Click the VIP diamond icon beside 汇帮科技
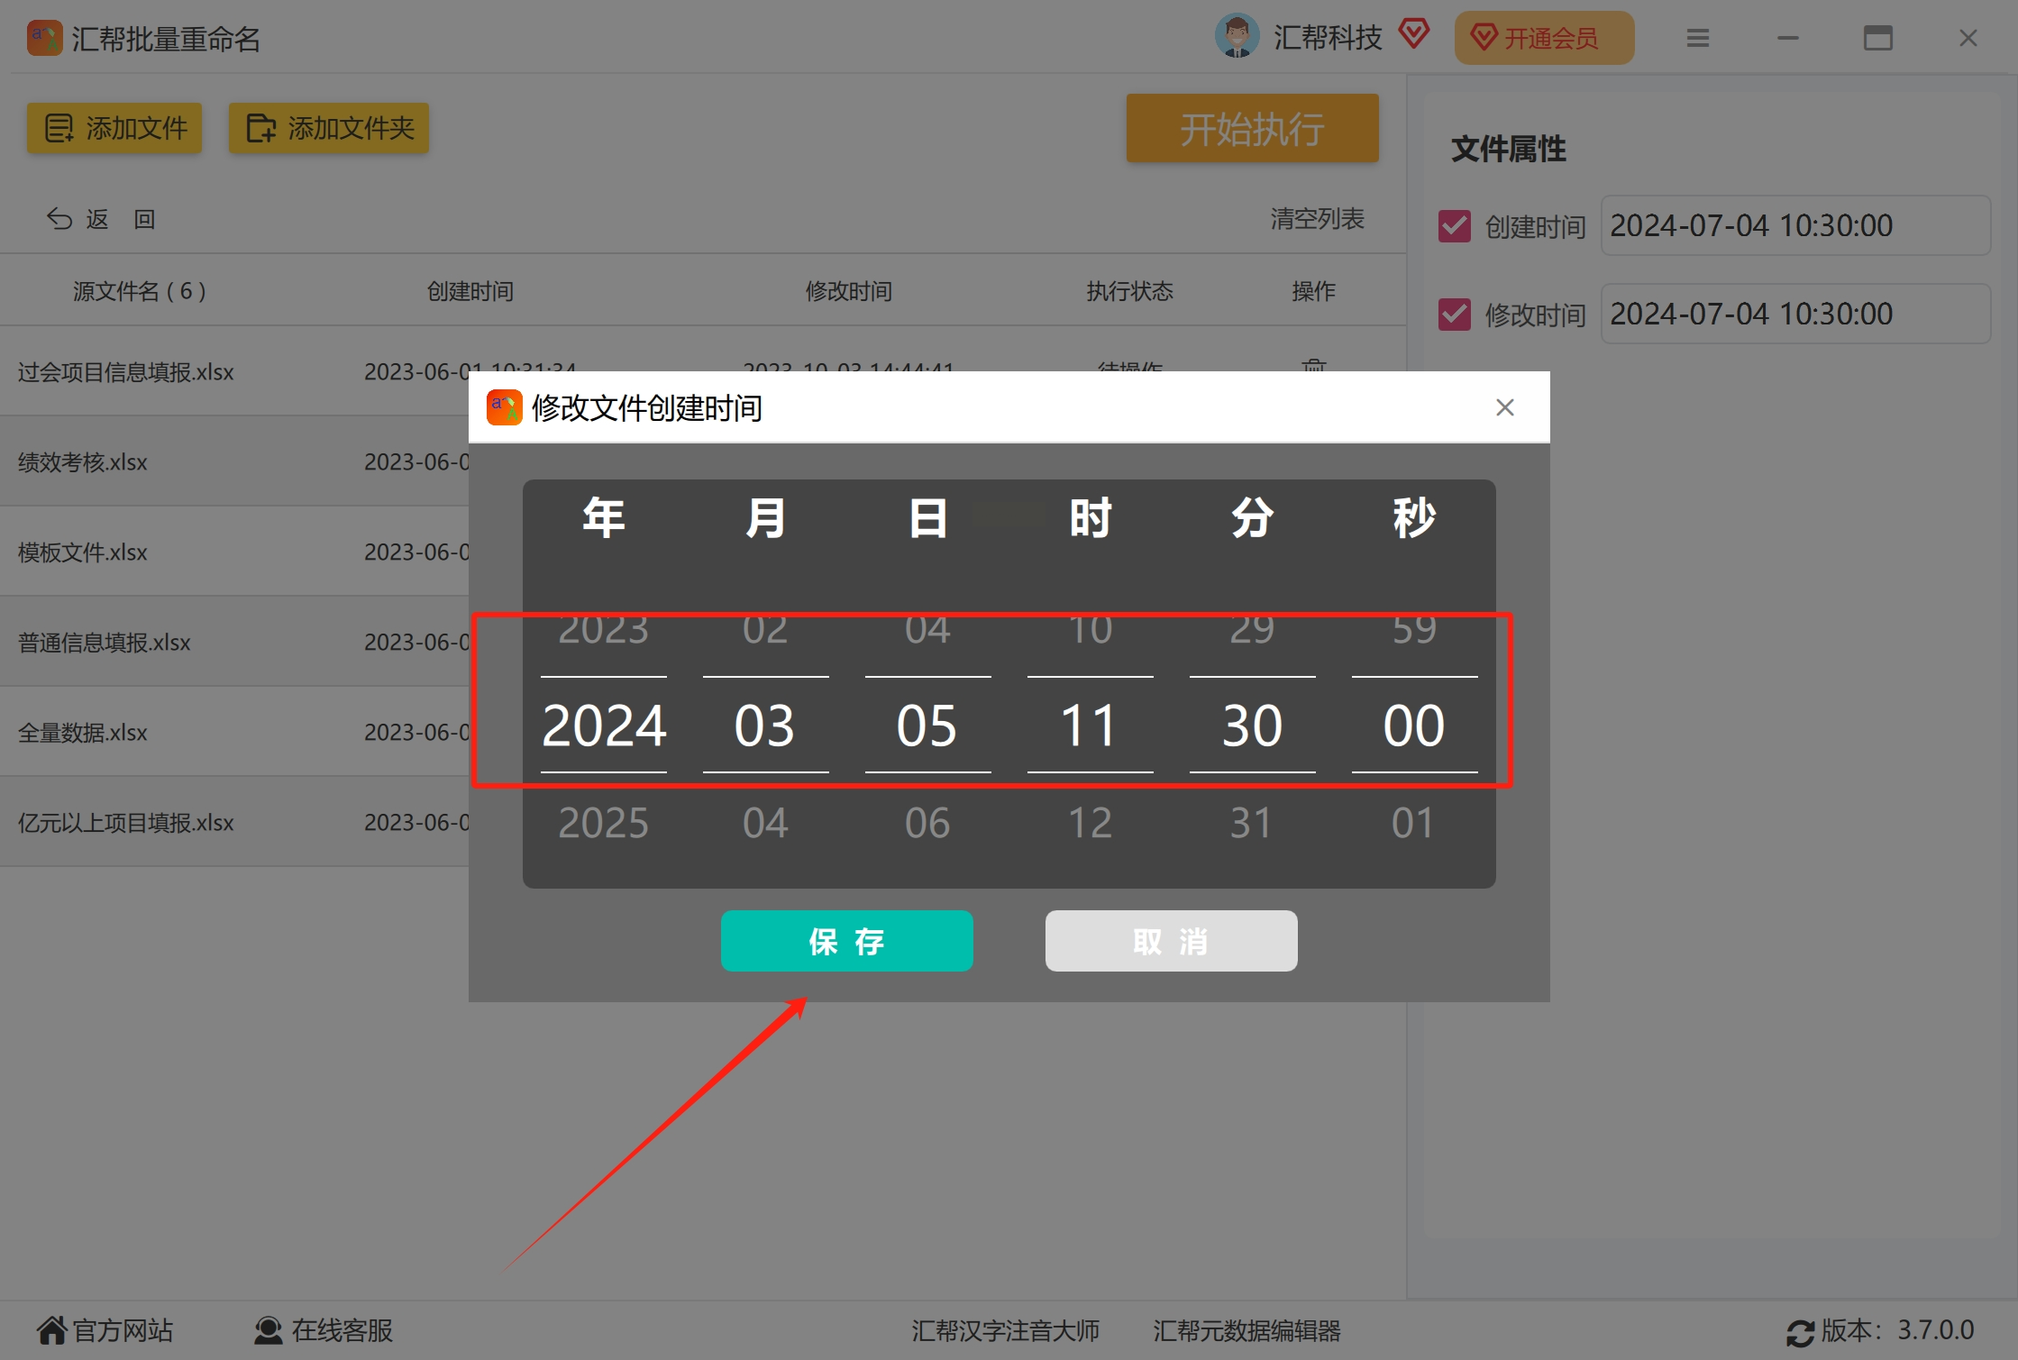2018x1360 pixels. coord(1413,35)
